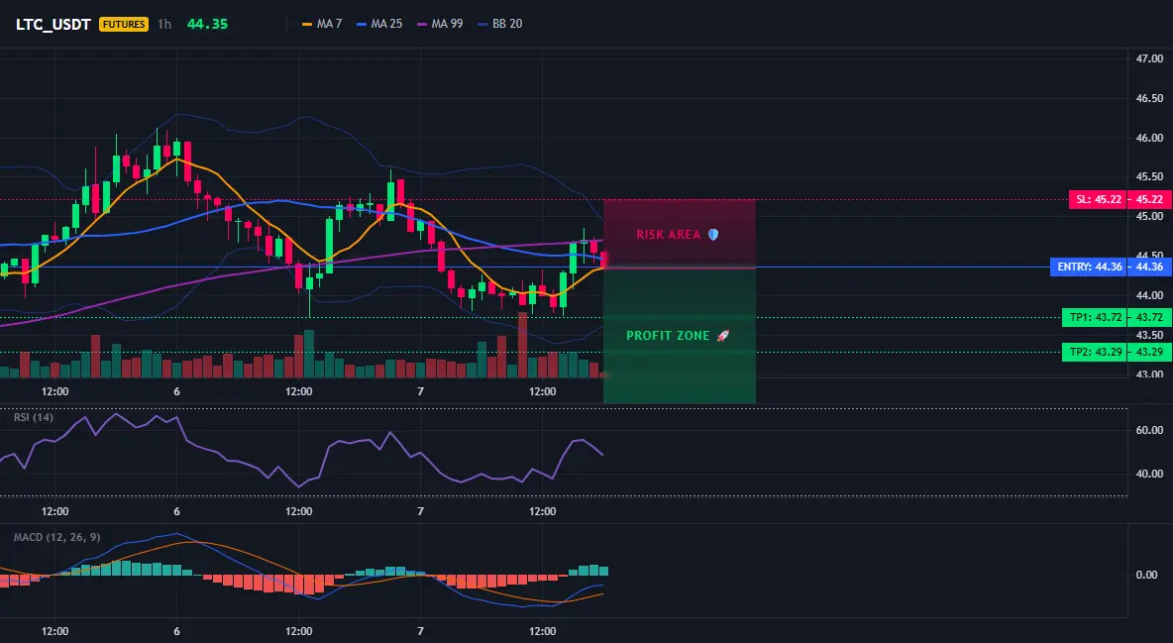Toggle the MA 25 legend item

(x=379, y=24)
